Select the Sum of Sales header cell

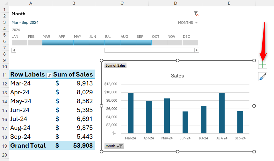(74, 74)
